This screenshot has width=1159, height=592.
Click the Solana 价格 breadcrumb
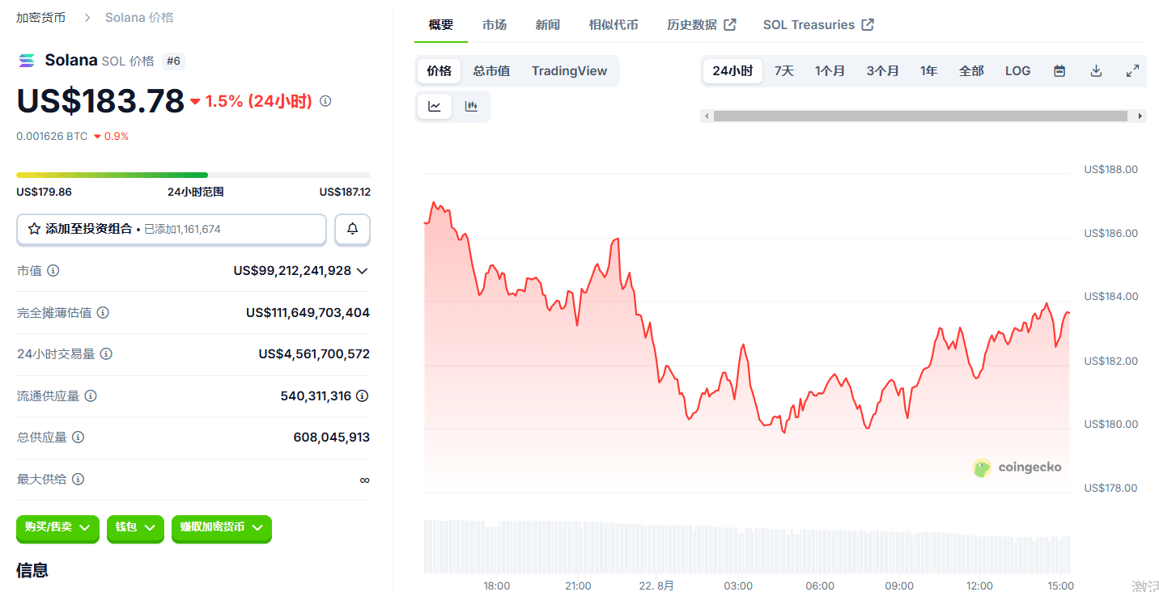click(139, 17)
